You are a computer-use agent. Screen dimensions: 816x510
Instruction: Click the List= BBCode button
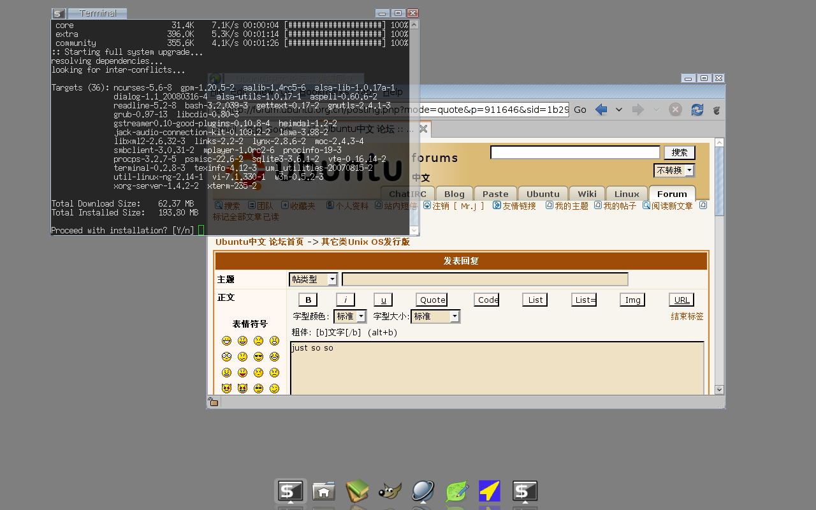click(585, 300)
